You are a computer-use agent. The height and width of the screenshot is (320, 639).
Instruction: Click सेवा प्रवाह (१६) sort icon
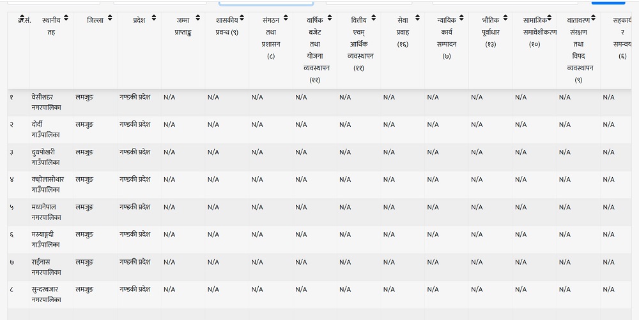417,19
